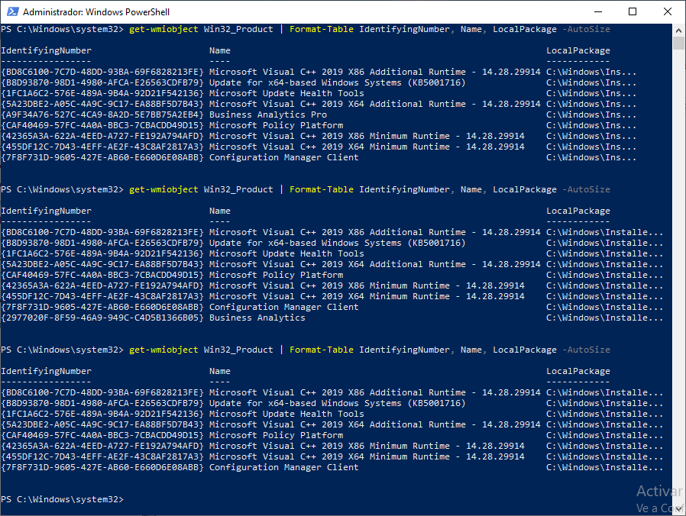Click 'C:\Windows\Installe...' path of Business Analytics
Image resolution: width=686 pixels, height=516 pixels.
[x=604, y=318]
